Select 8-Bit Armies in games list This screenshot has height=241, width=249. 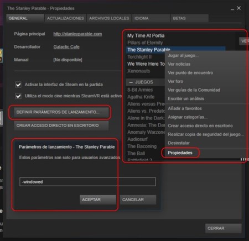(x=140, y=90)
